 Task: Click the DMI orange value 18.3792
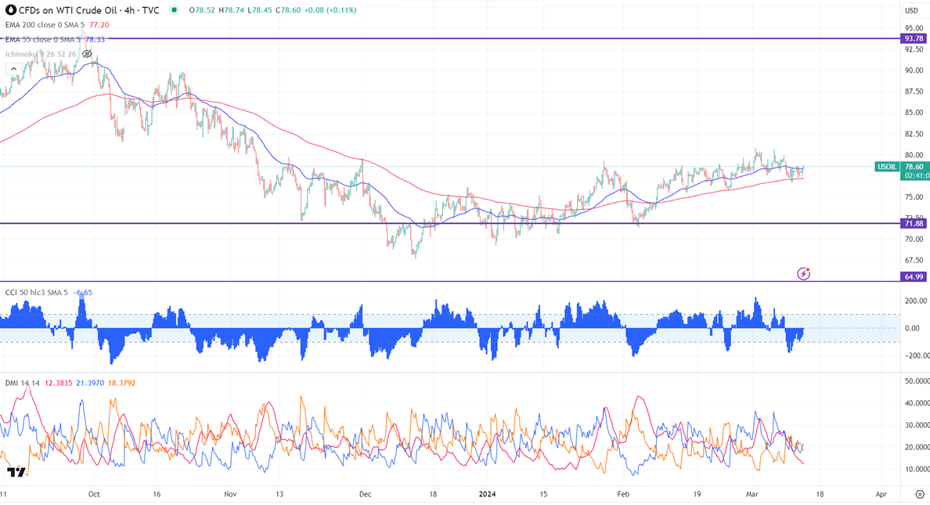coord(121,384)
